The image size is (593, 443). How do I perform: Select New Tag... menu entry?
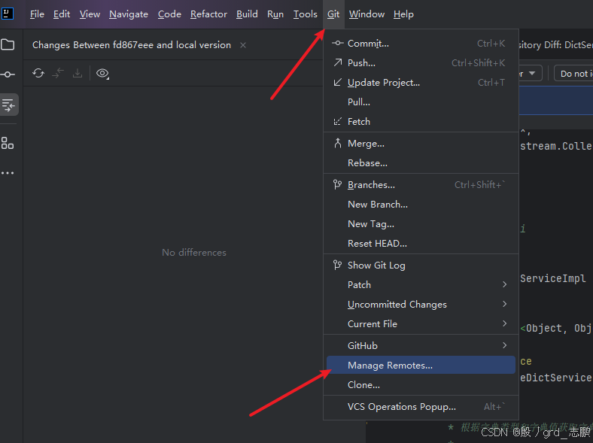(x=421, y=224)
